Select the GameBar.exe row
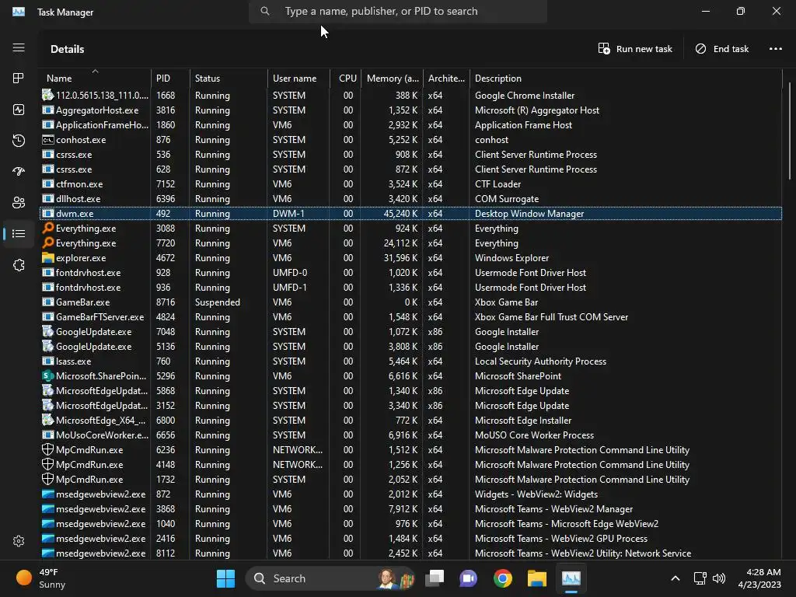The height and width of the screenshot is (597, 796). (x=410, y=302)
